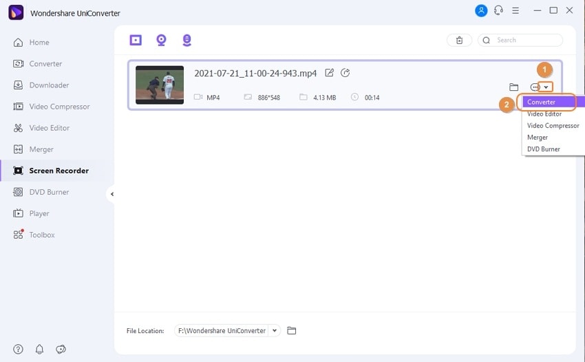Open file folder icon in video row
Viewport: 585px width, 362px height.
tap(513, 87)
